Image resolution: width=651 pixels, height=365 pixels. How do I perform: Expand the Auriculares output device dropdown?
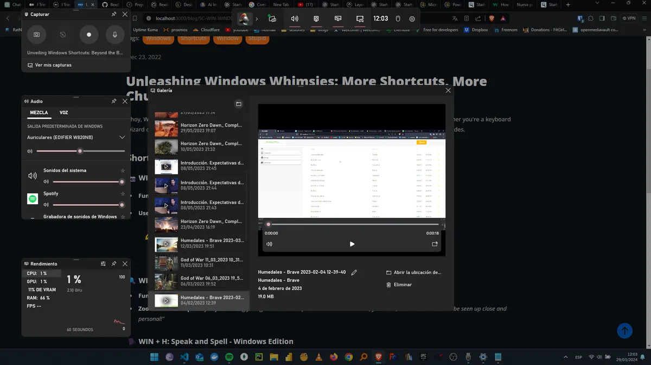[122, 137]
